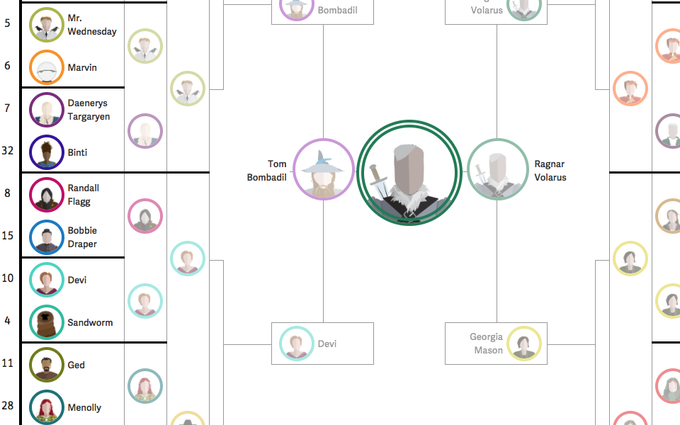Click the faded Mr. Wednesday round-two avatar
Image resolution: width=680 pixels, height=425 pixels.
(x=145, y=46)
